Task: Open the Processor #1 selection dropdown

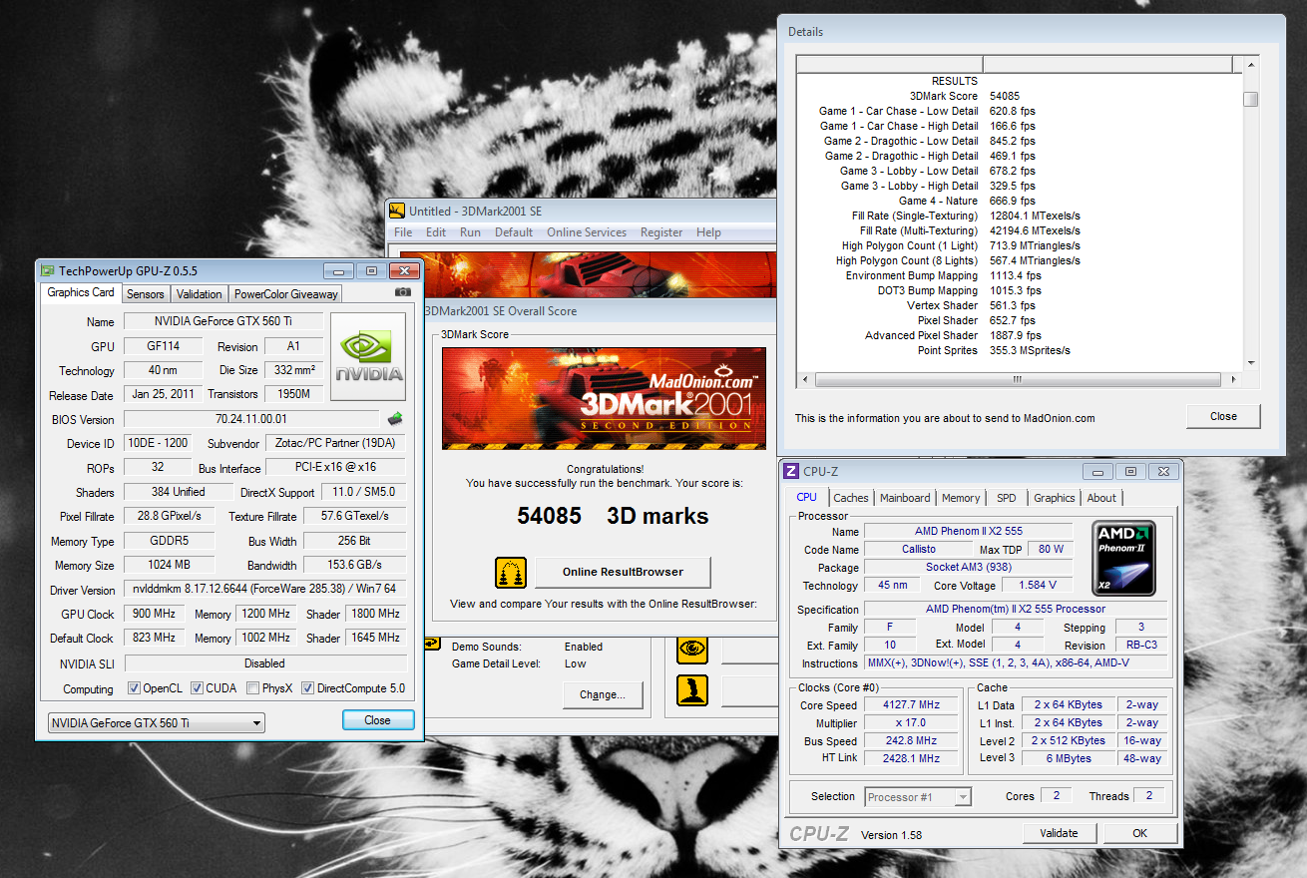Action: (918, 796)
